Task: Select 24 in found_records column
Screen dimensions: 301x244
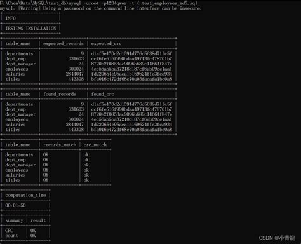Action: pos(81,114)
